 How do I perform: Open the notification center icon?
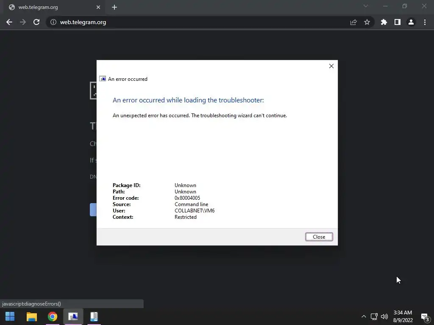[425, 317]
